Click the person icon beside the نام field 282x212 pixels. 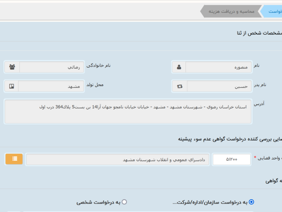179,67
